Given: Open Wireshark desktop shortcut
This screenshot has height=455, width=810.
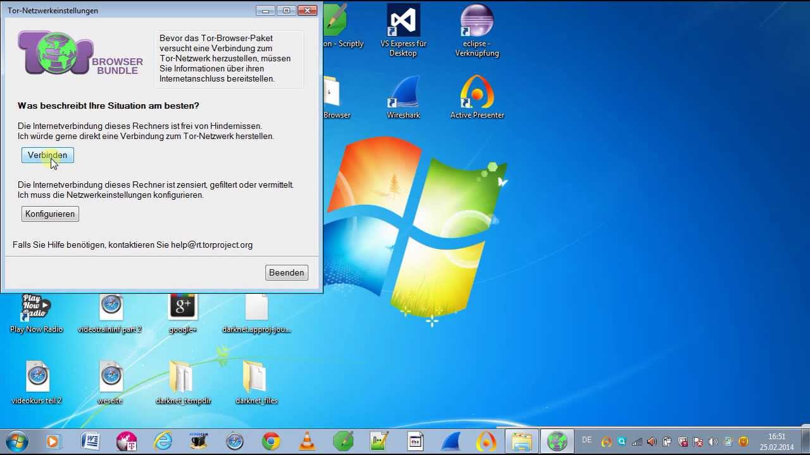Looking at the screenshot, I should (x=403, y=97).
